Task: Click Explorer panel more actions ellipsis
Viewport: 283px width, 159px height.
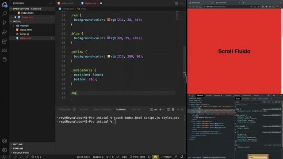Action: (x=50, y=3)
